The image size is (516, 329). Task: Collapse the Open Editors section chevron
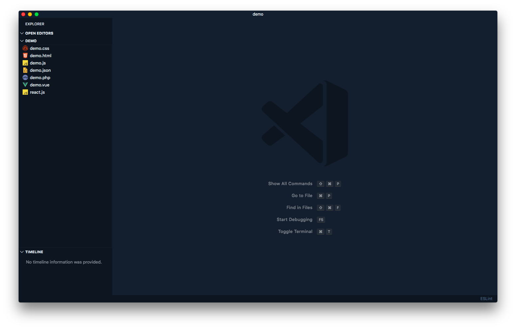click(22, 33)
